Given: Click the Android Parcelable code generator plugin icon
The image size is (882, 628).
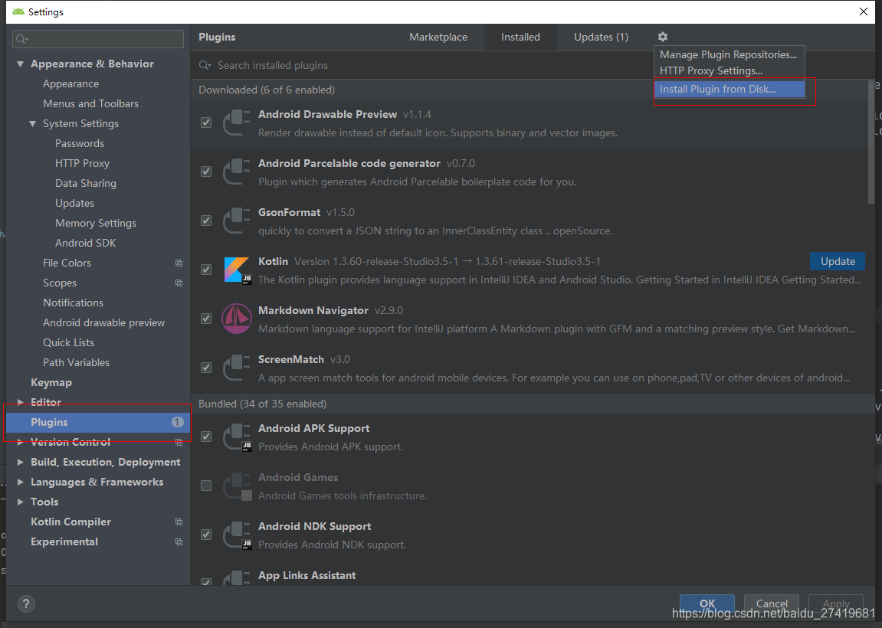Looking at the screenshot, I should [237, 172].
